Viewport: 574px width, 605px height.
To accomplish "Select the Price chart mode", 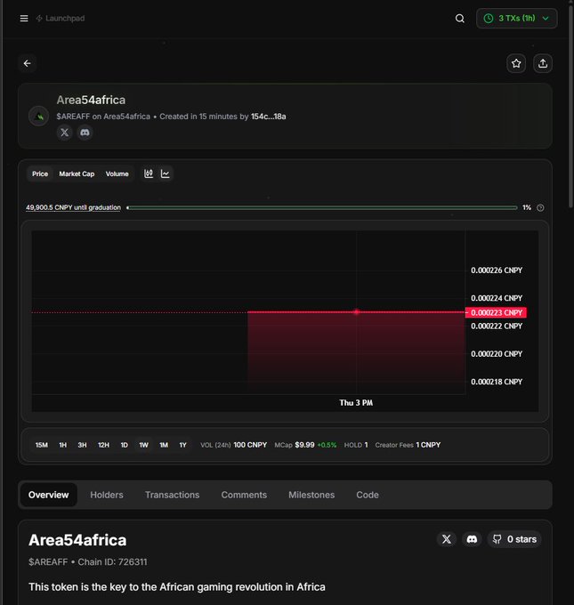I will [x=40, y=174].
